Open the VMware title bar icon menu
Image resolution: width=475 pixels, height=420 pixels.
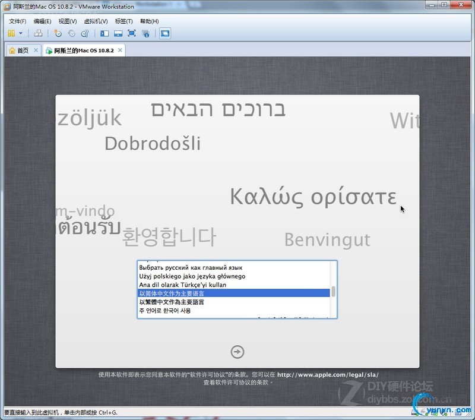click(x=7, y=7)
